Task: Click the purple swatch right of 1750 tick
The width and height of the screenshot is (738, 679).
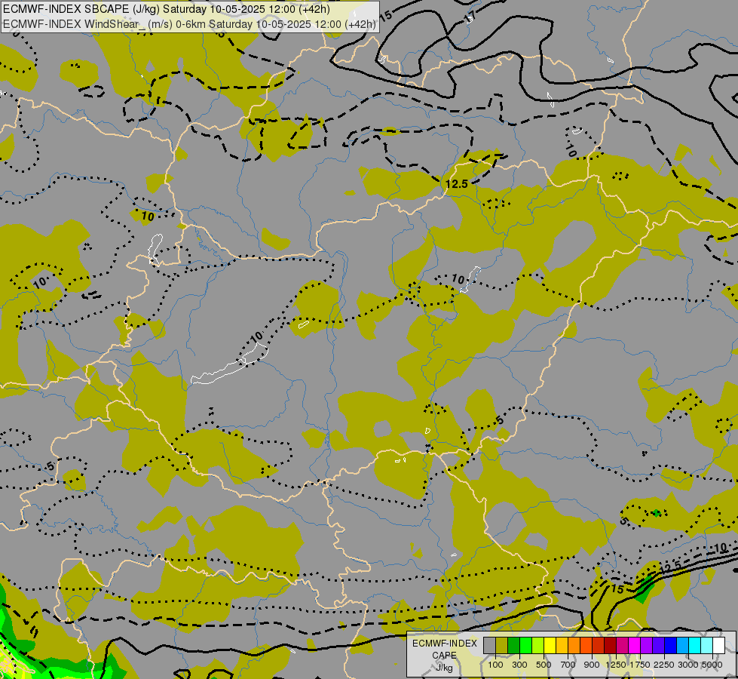Action: 647,645
